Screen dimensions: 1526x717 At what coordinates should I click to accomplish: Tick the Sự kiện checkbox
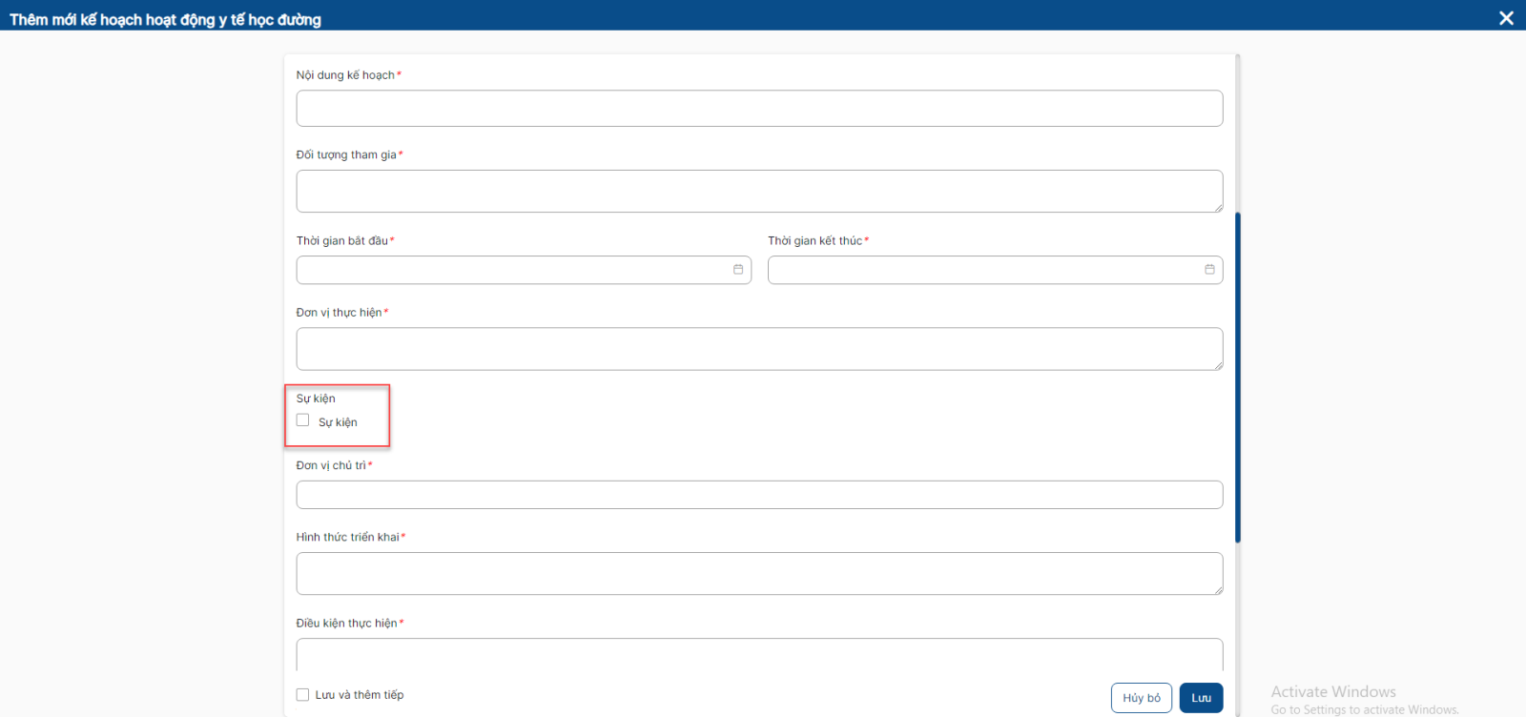coord(303,420)
